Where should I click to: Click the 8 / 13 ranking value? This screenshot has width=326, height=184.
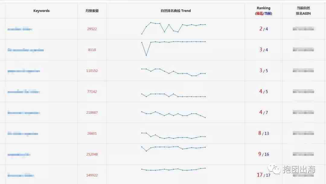click(x=264, y=133)
